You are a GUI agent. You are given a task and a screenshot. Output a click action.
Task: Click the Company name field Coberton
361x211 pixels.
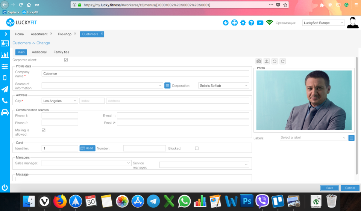coord(145,73)
